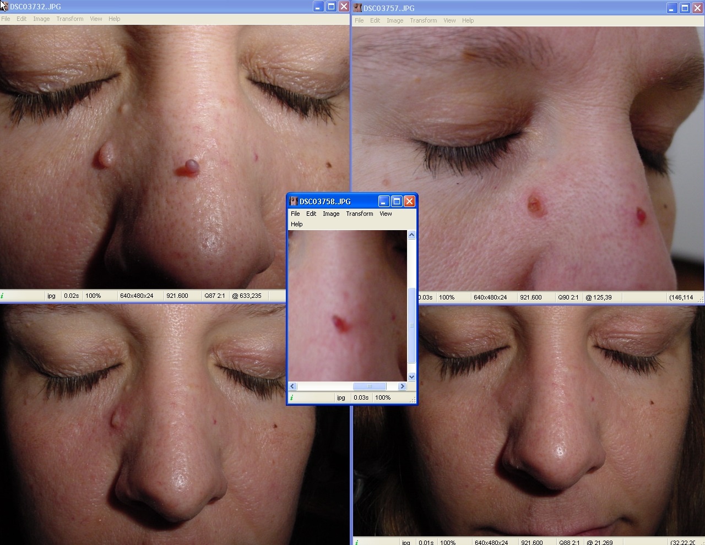Click scroll left arrow in DSC03758.JPG window
Image resolution: width=705 pixels, height=545 pixels.
292,386
